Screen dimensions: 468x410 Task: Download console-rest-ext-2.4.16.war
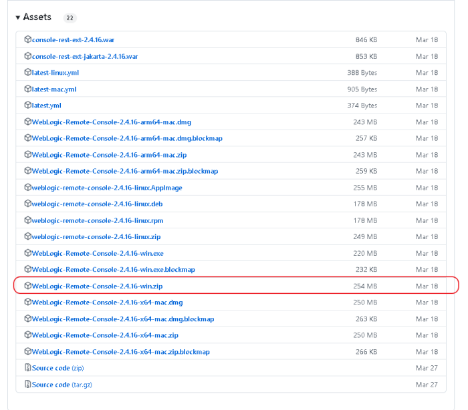coord(73,40)
